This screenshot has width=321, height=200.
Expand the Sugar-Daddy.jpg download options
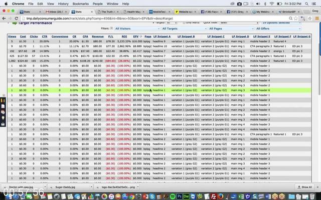91,187
